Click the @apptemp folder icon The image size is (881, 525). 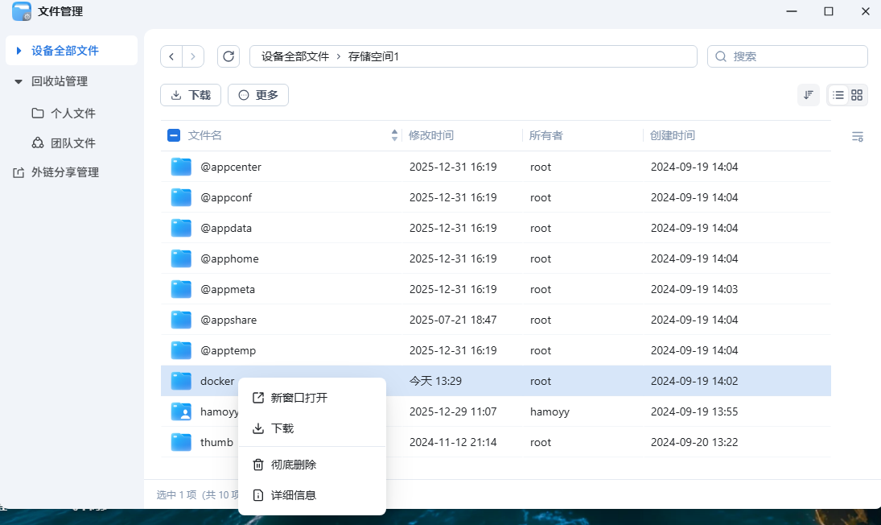181,350
